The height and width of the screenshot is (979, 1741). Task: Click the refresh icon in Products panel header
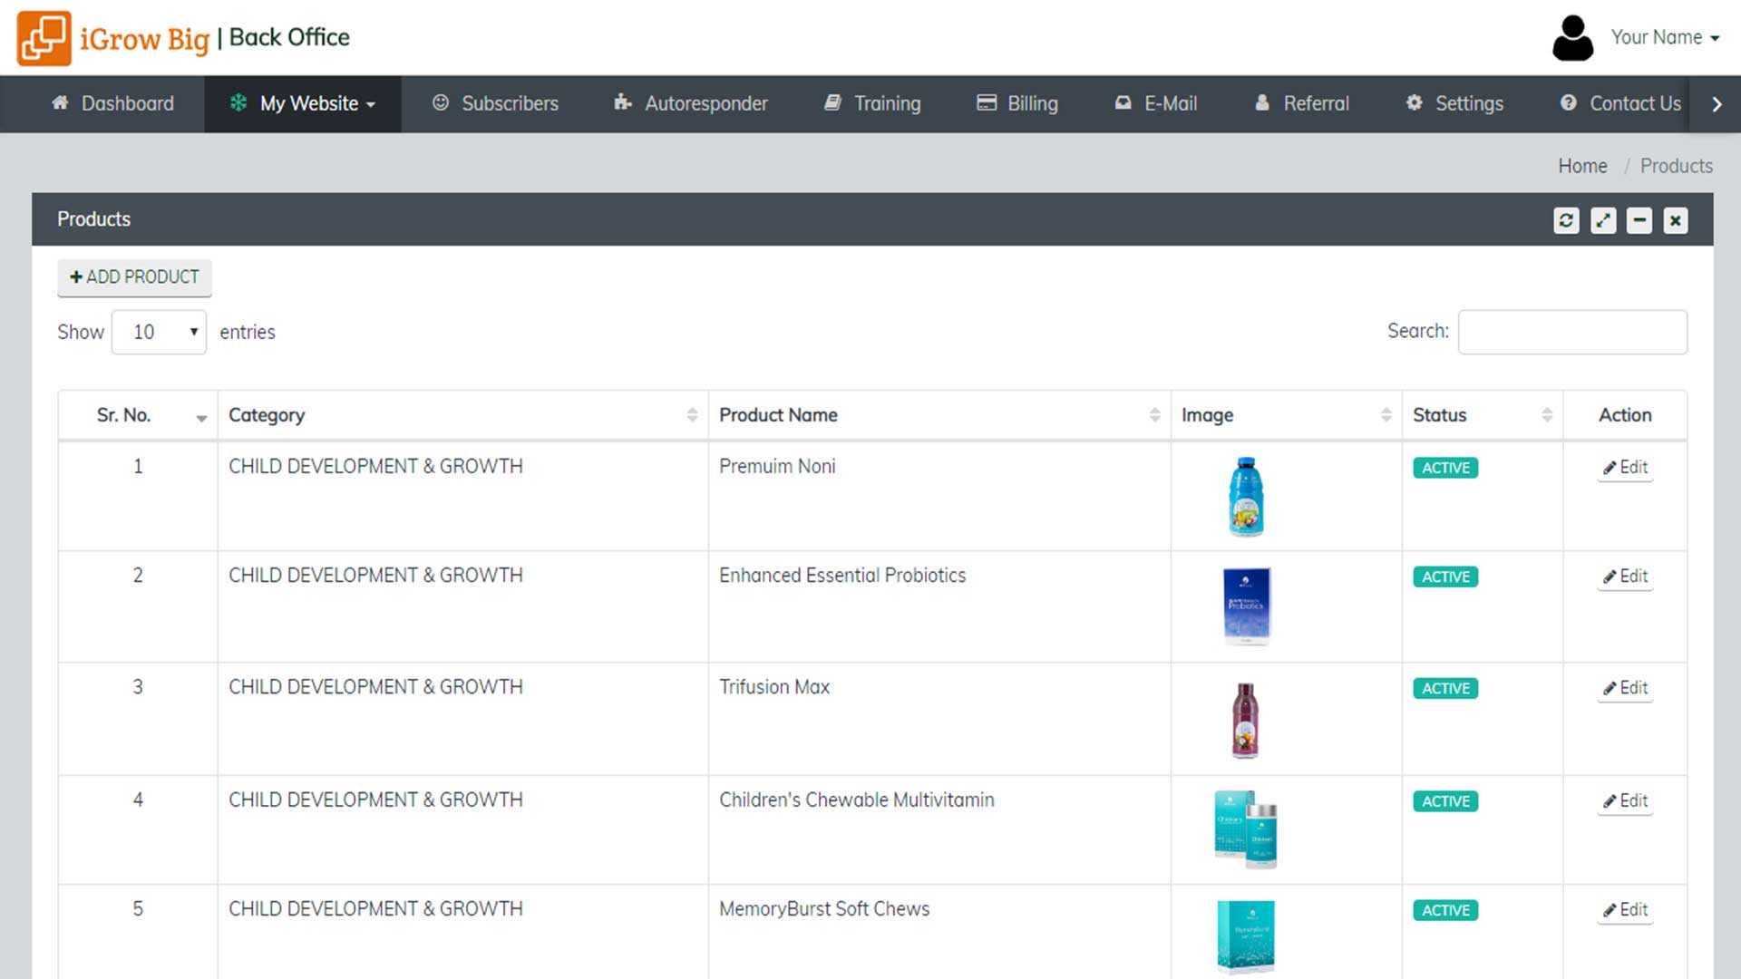[1566, 220]
